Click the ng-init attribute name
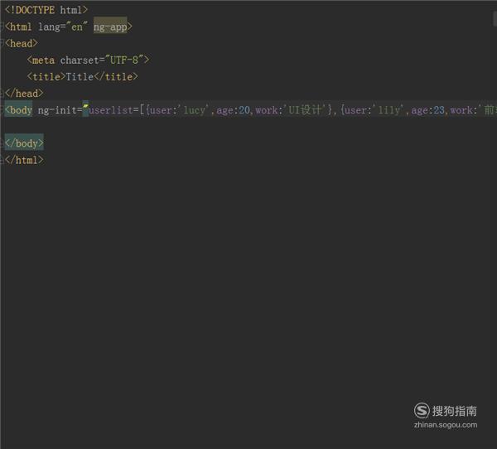Viewport: 497px width, 449px height. pyautogui.click(x=57, y=110)
